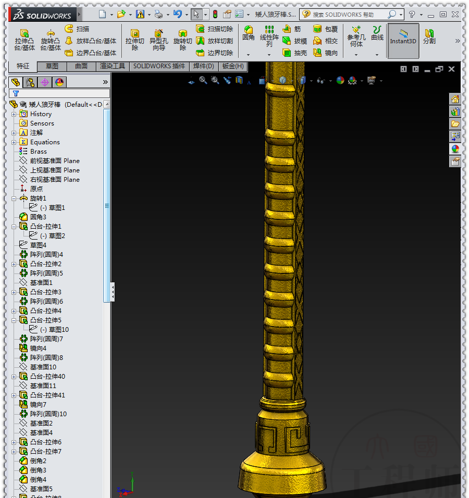Select the Extruded Boss/Base tool (拉伸凸台/基体)
Screen dimensions: 469x498
24,40
